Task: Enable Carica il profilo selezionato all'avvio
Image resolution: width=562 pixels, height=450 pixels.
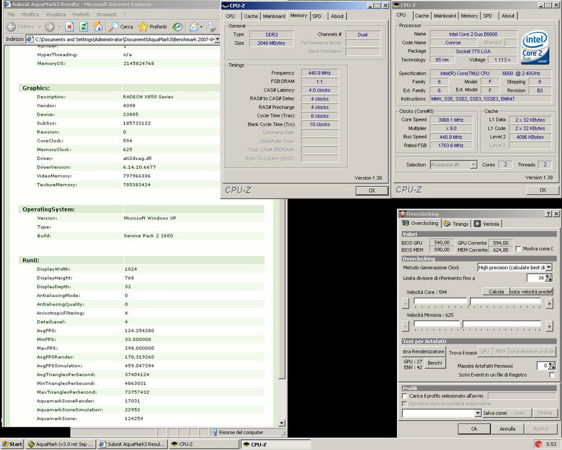Action: (x=405, y=396)
